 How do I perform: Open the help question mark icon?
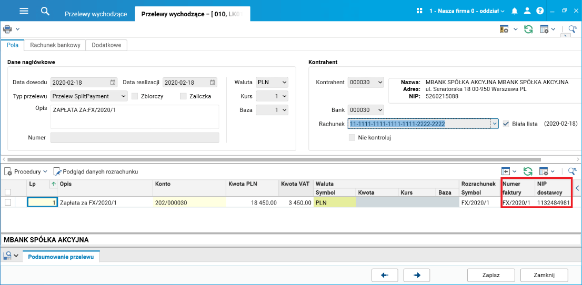[539, 11]
